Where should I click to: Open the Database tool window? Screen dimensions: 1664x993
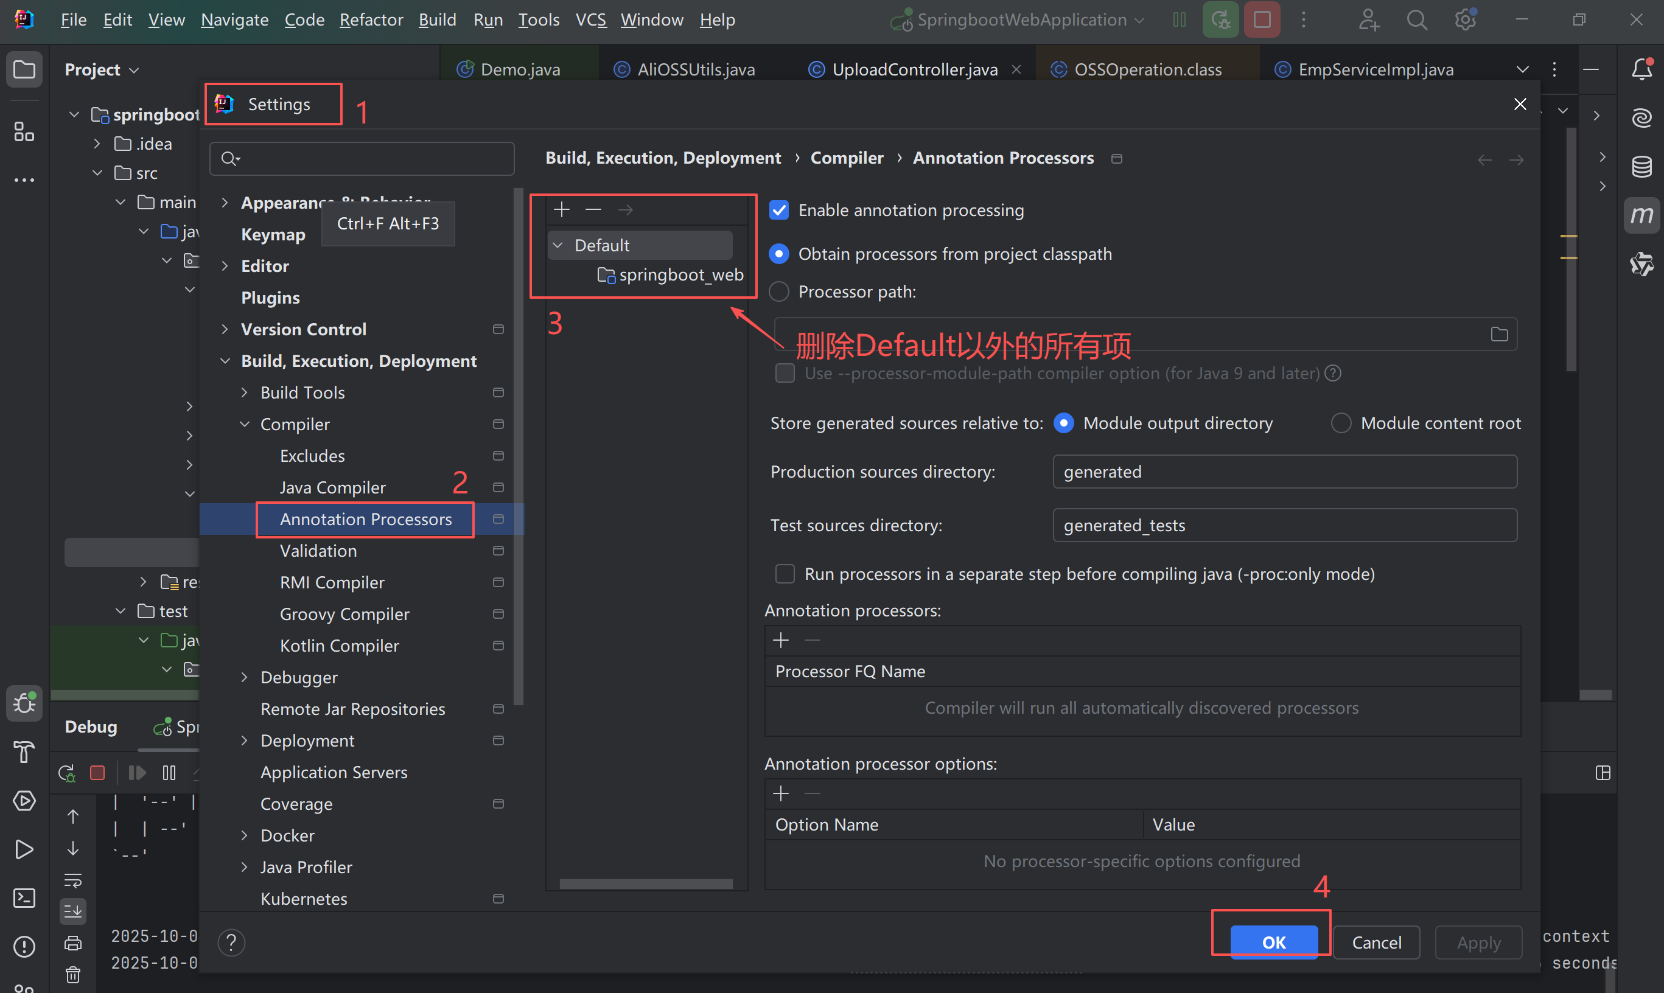pyautogui.click(x=1643, y=166)
